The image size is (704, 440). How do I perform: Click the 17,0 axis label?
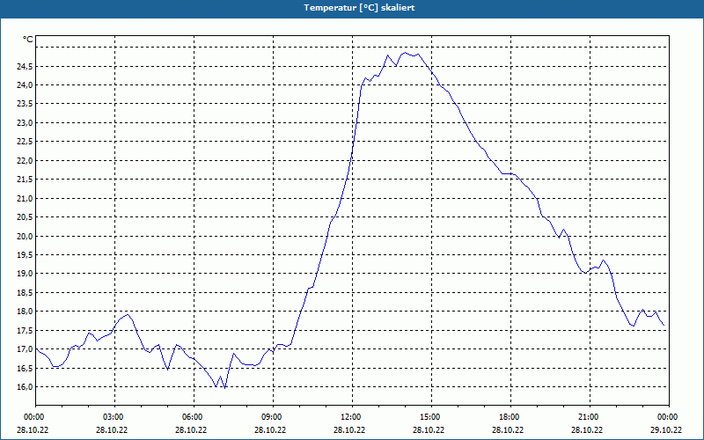(25, 349)
